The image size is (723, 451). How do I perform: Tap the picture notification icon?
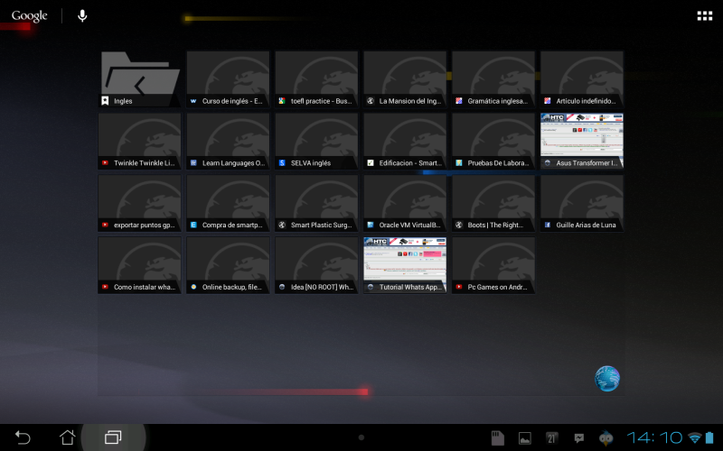point(524,438)
